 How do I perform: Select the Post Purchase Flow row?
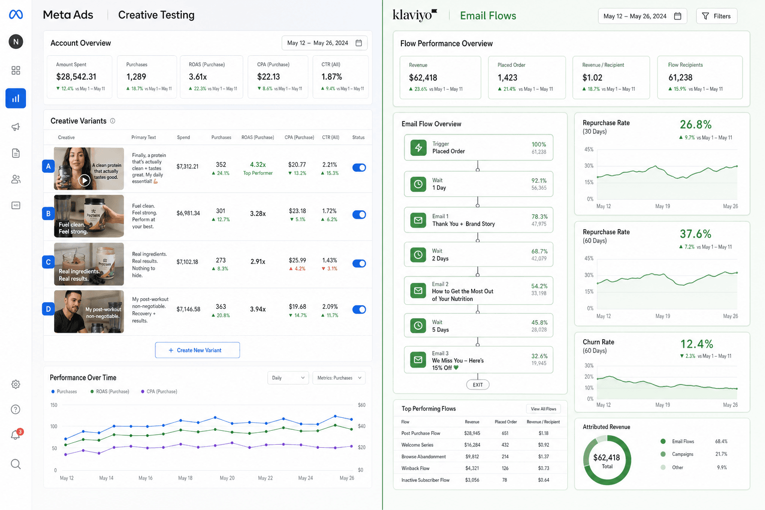[480, 433]
